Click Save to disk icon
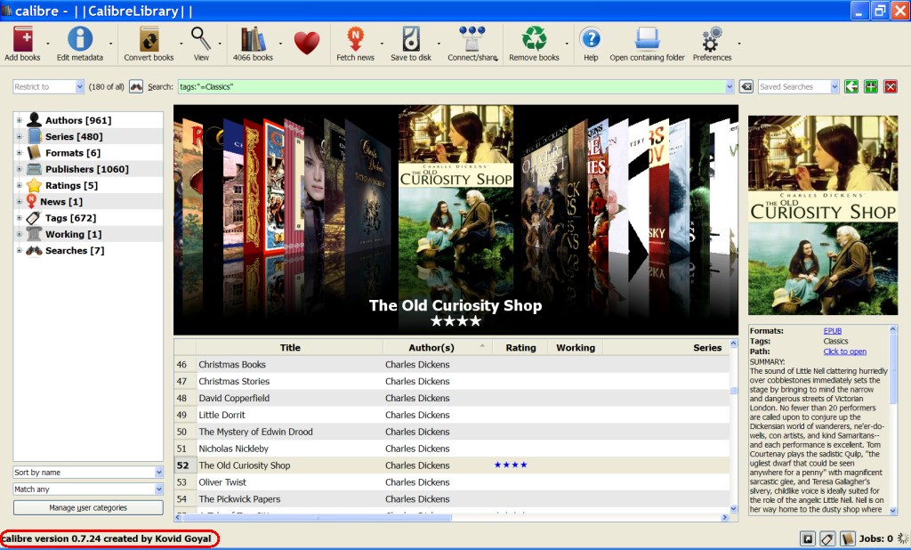This screenshot has height=550, width=911. [411, 39]
